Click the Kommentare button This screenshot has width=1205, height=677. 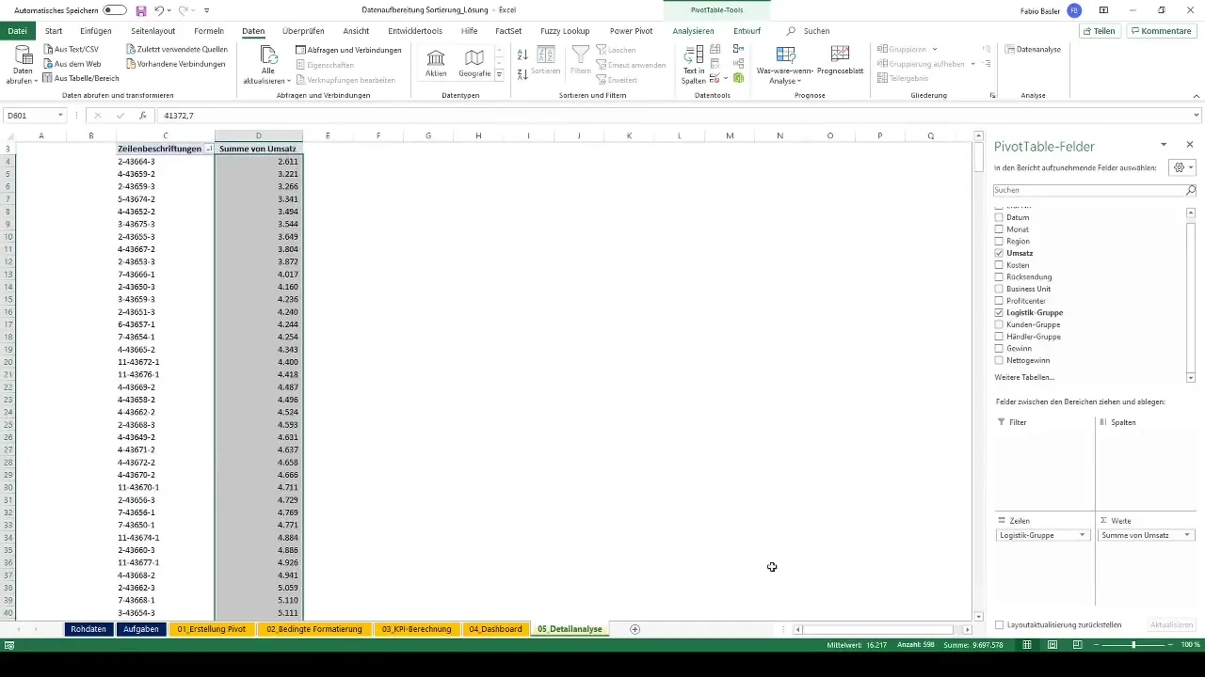point(1161,31)
